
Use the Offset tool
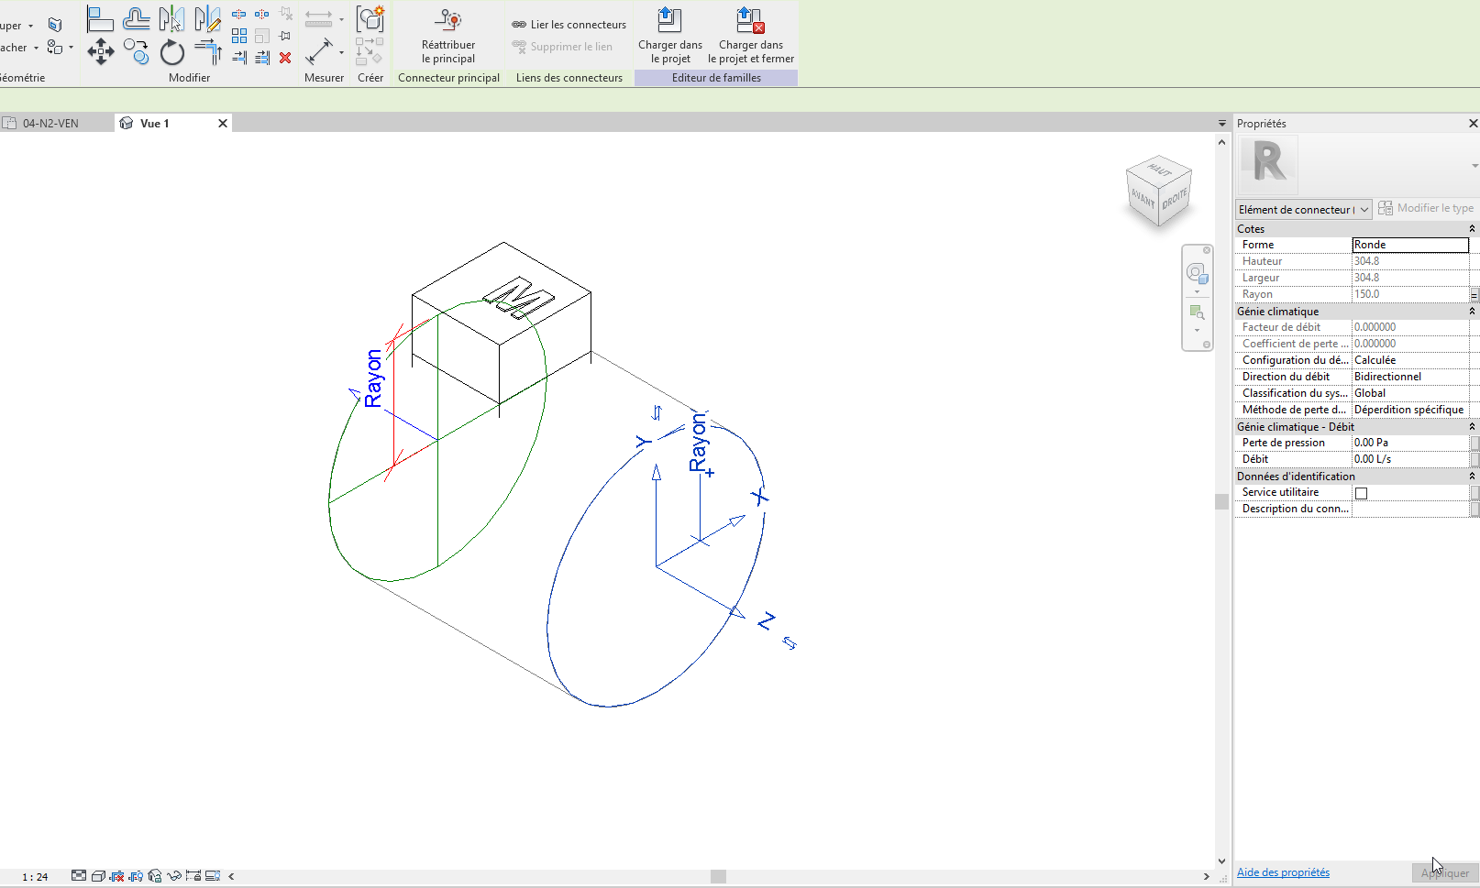[x=136, y=19]
